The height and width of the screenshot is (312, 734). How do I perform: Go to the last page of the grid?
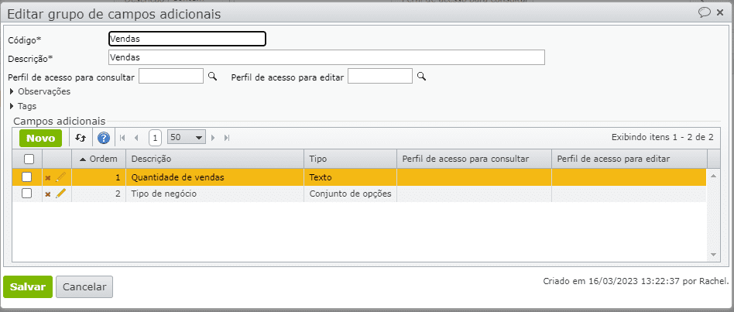(226, 138)
